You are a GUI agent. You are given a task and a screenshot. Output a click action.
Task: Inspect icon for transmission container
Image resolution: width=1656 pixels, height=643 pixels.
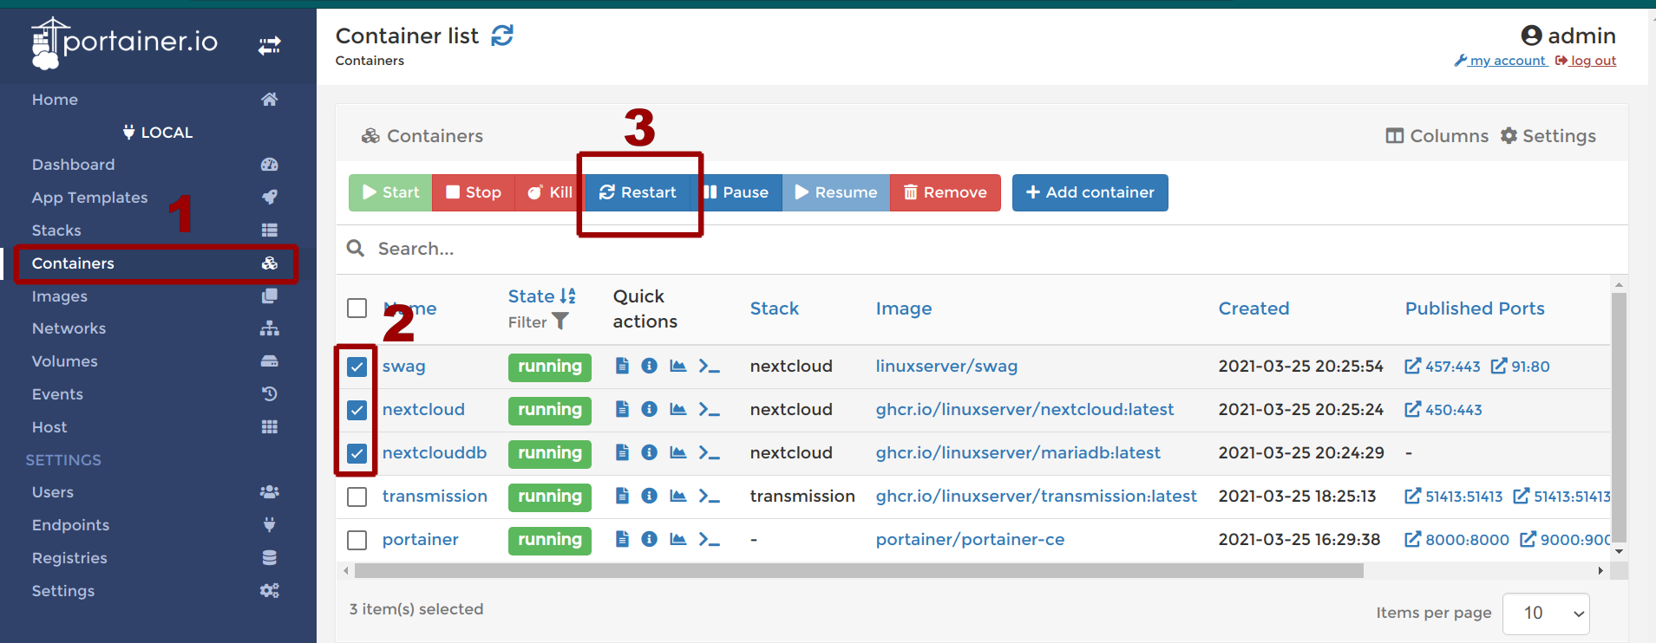click(649, 496)
